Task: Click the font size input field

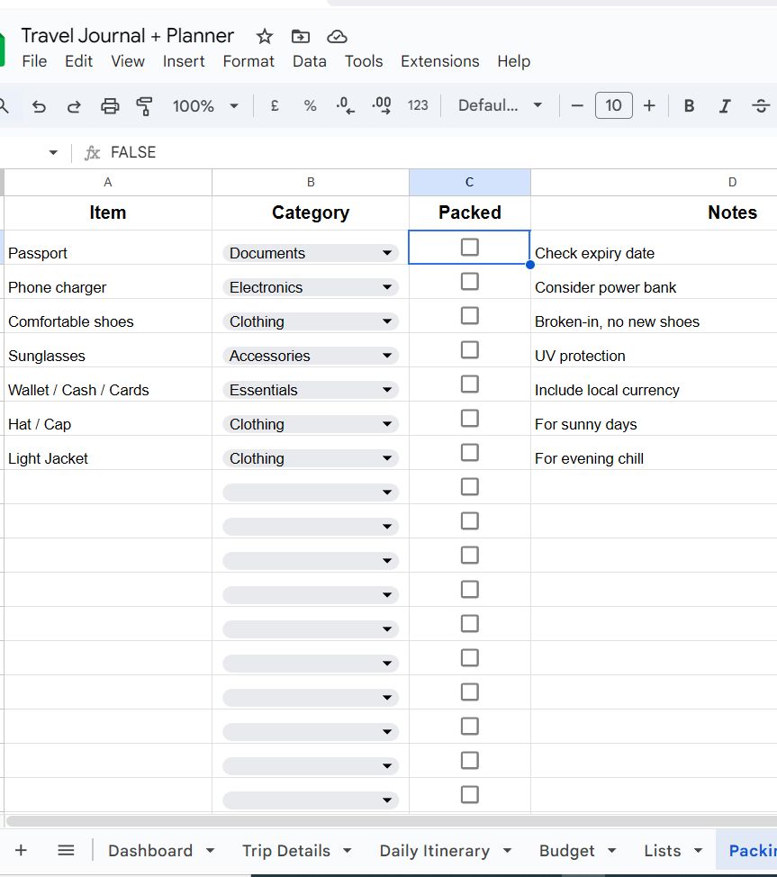Action: [x=613, y=105]
